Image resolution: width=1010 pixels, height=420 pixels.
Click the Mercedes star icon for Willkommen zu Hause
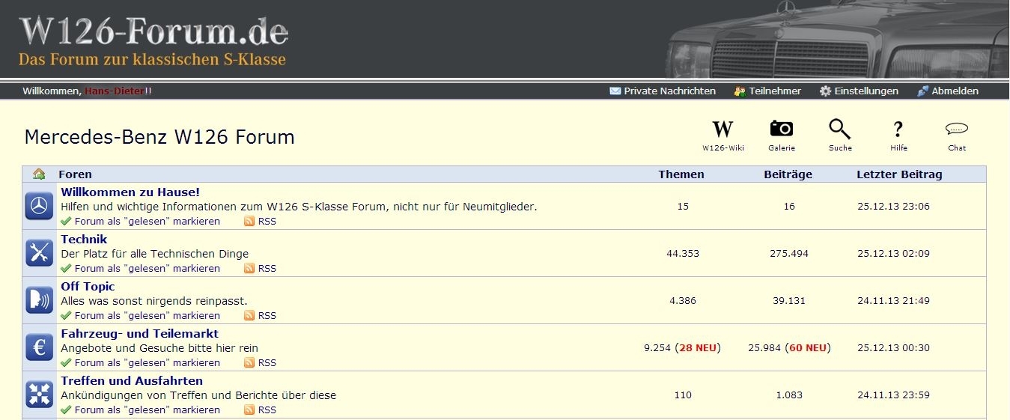[39, 206]
